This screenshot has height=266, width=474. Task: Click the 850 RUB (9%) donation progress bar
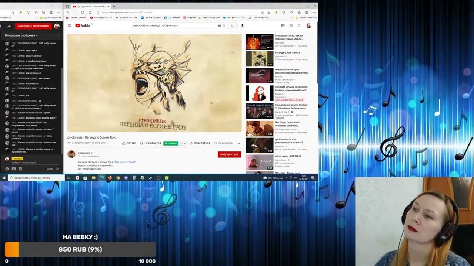[80, 249]
